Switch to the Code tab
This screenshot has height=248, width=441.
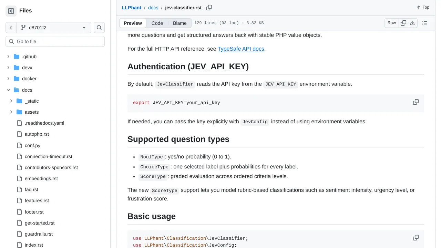coord(157,23)
